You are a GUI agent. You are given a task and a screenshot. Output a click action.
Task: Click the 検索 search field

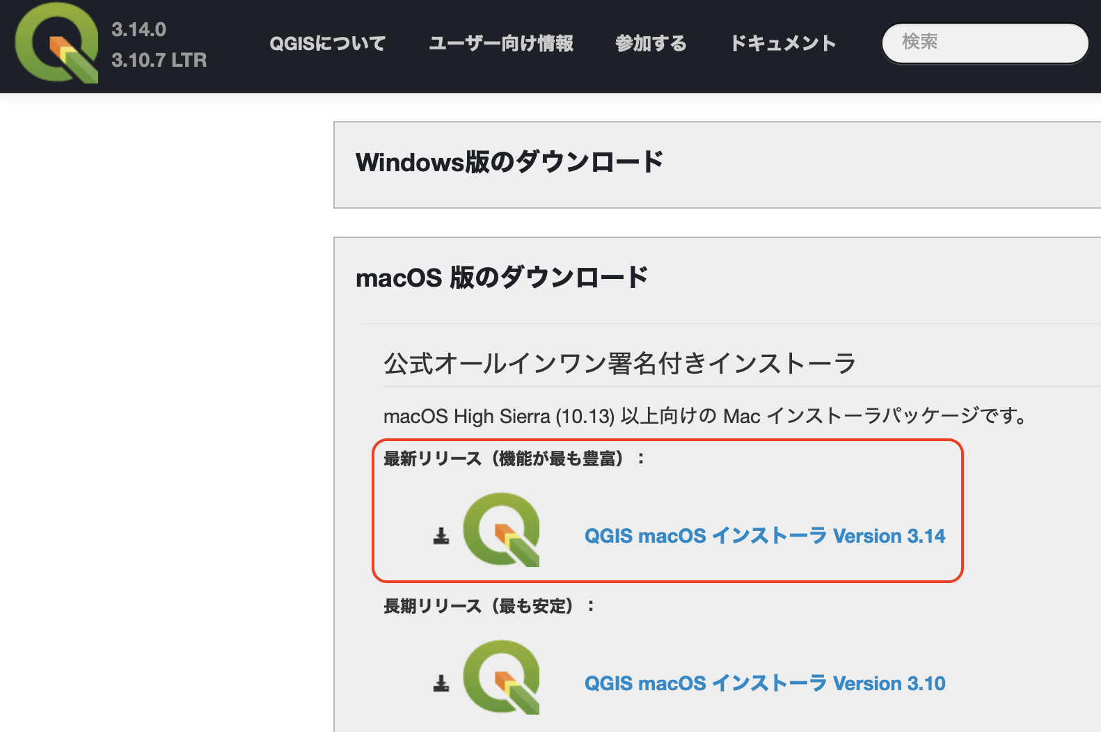[x=985, y=43]
